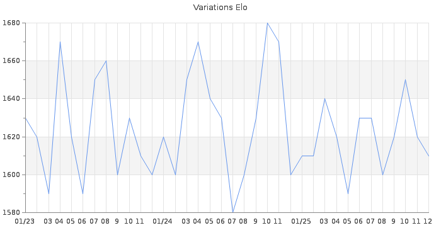The width and height of the screenshot is (441, 252).
Task: Select the 1660 peak in 2023
Action: click(x=106, y=61)
